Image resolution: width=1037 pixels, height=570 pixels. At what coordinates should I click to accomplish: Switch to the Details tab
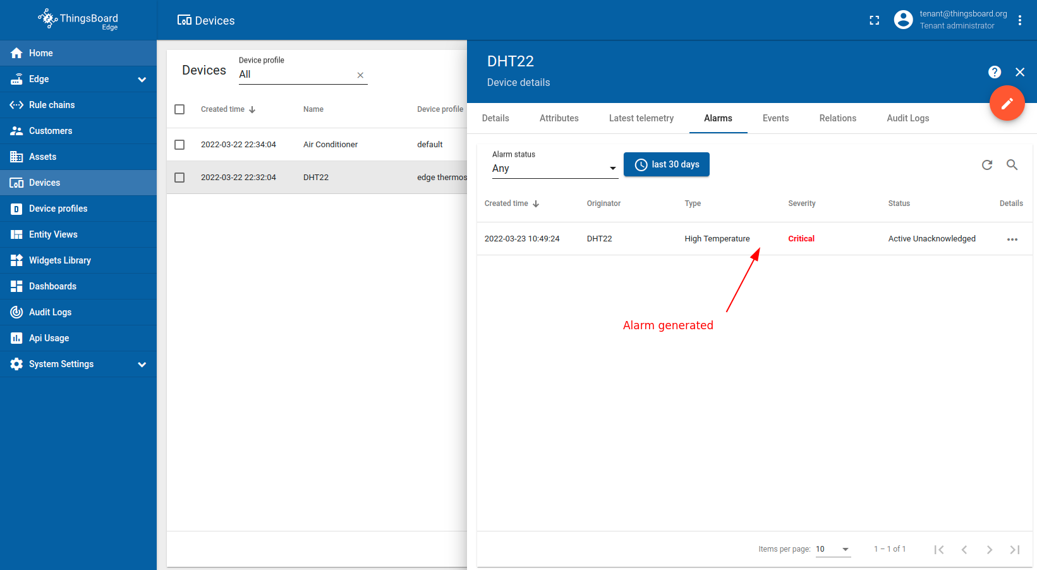click(x=495, y=118)
